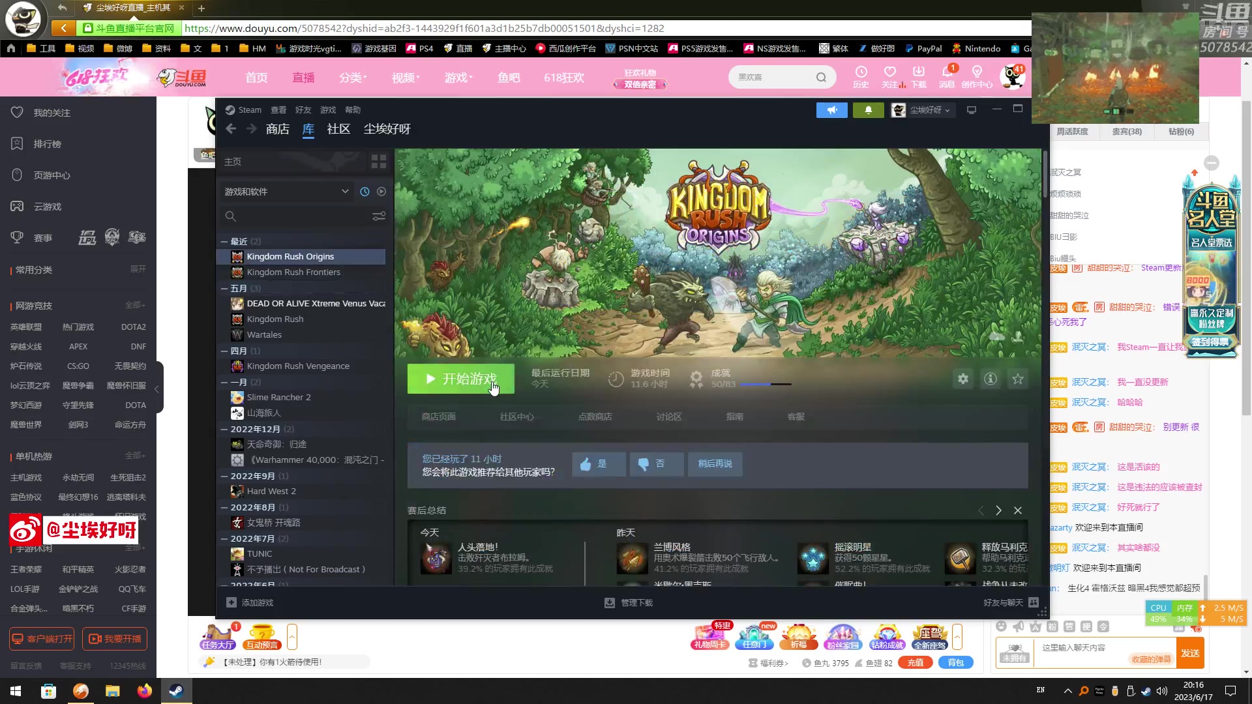Collapse 最近 category in library
This screenshot has width=1252, height=704.
[224, 241]
